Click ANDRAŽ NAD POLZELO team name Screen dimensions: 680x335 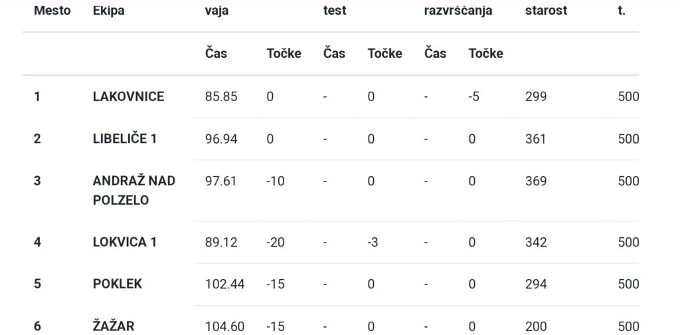click(134, 190)
